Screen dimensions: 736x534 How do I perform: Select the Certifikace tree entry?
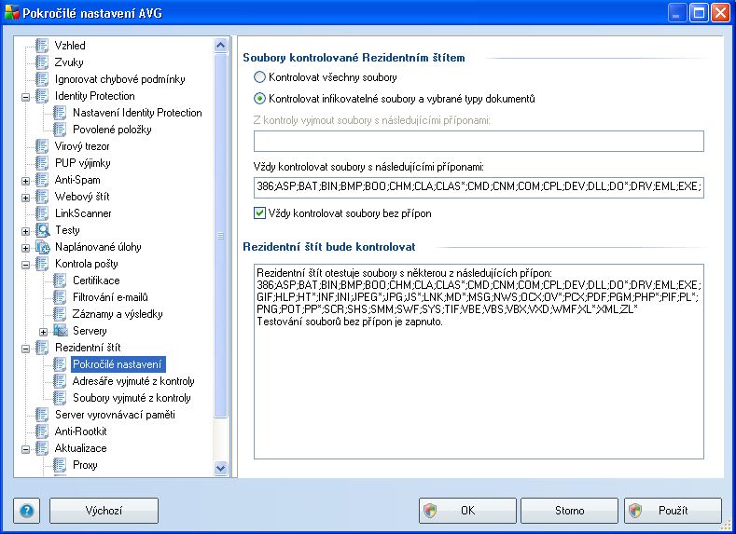(x=96, y=281)
